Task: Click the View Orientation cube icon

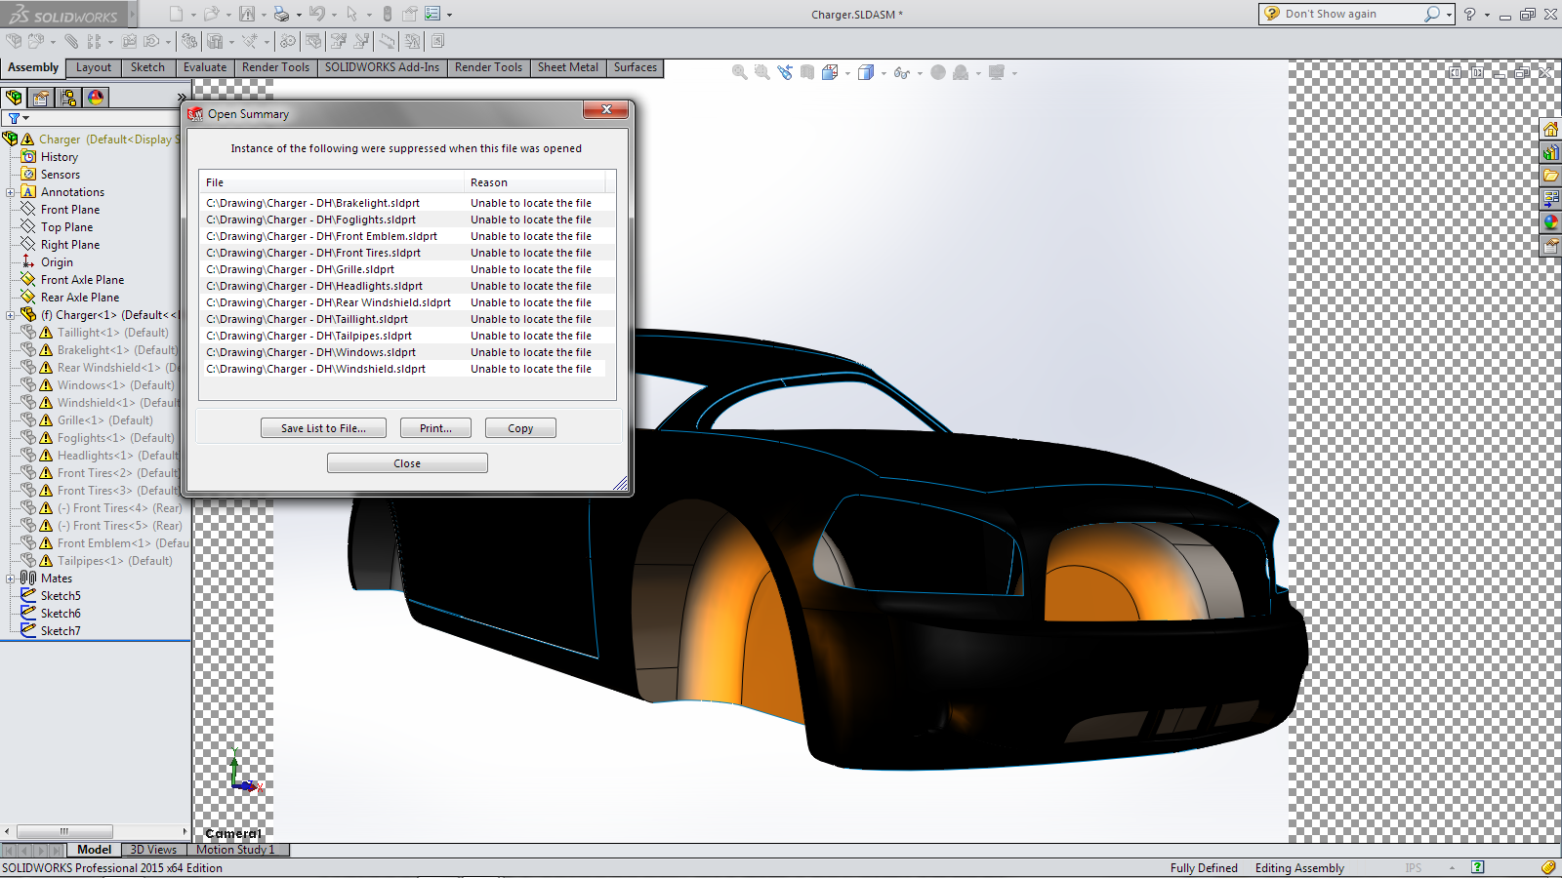Action: [830, 72]
